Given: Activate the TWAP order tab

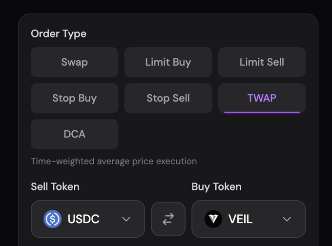Looking at the screenshot, I should pos(262,98).
